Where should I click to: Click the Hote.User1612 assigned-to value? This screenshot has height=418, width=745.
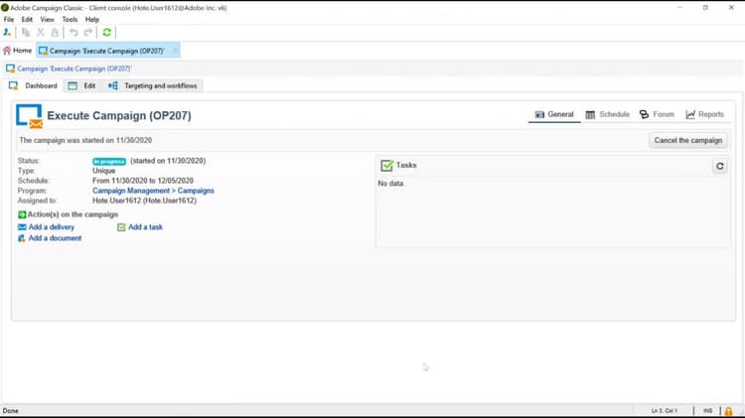[x=144, y=201]
